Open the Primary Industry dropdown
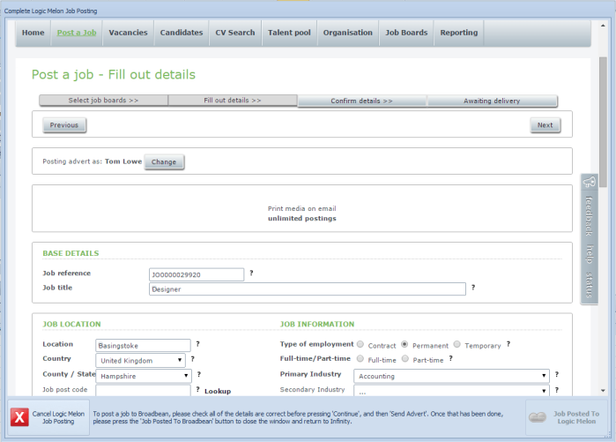 tap(451, 375)
